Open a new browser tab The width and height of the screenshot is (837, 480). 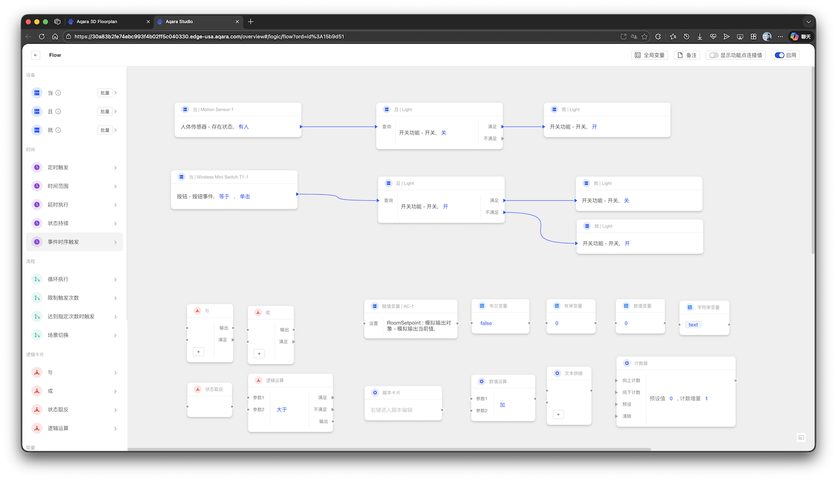pyautogui.click(x=251, y=22)
